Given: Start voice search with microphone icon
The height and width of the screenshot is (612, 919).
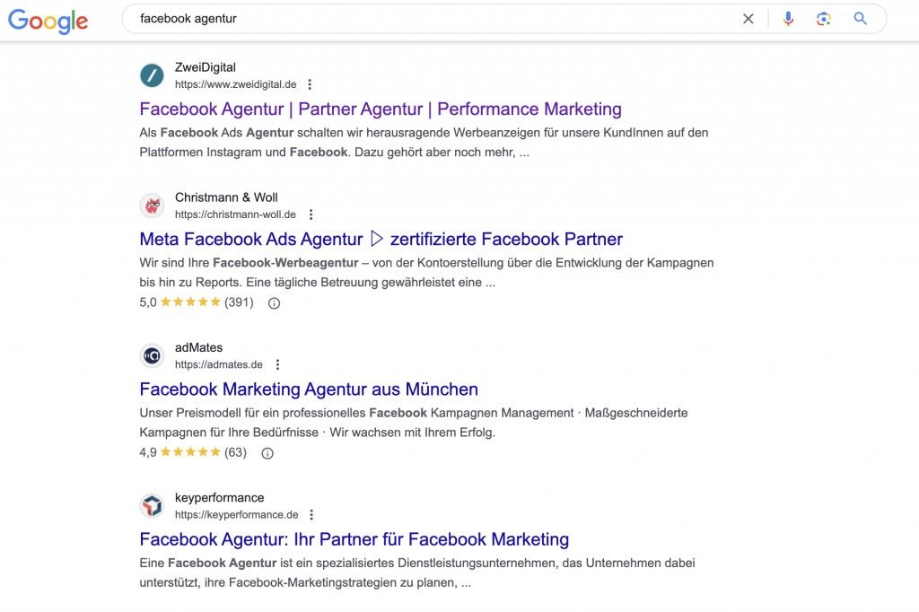Looking at the screenshot, I should [788, 19].
